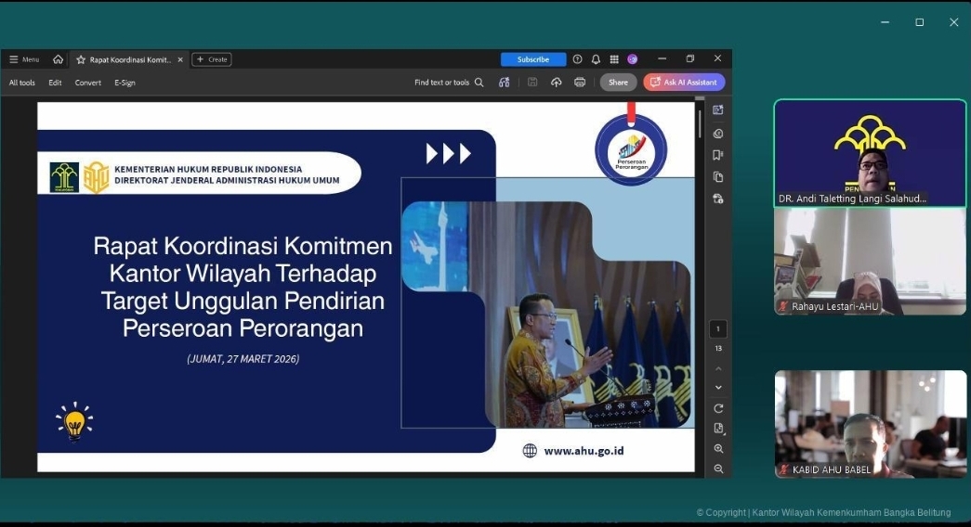
Task: Open Acrobat help question-mark icon
Action: click(x=577, y=59)
